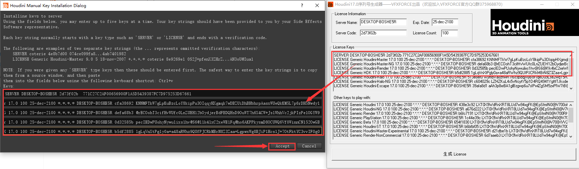
Task: Select the Generic PlayStation license line
Action: [x=451, y=118]
